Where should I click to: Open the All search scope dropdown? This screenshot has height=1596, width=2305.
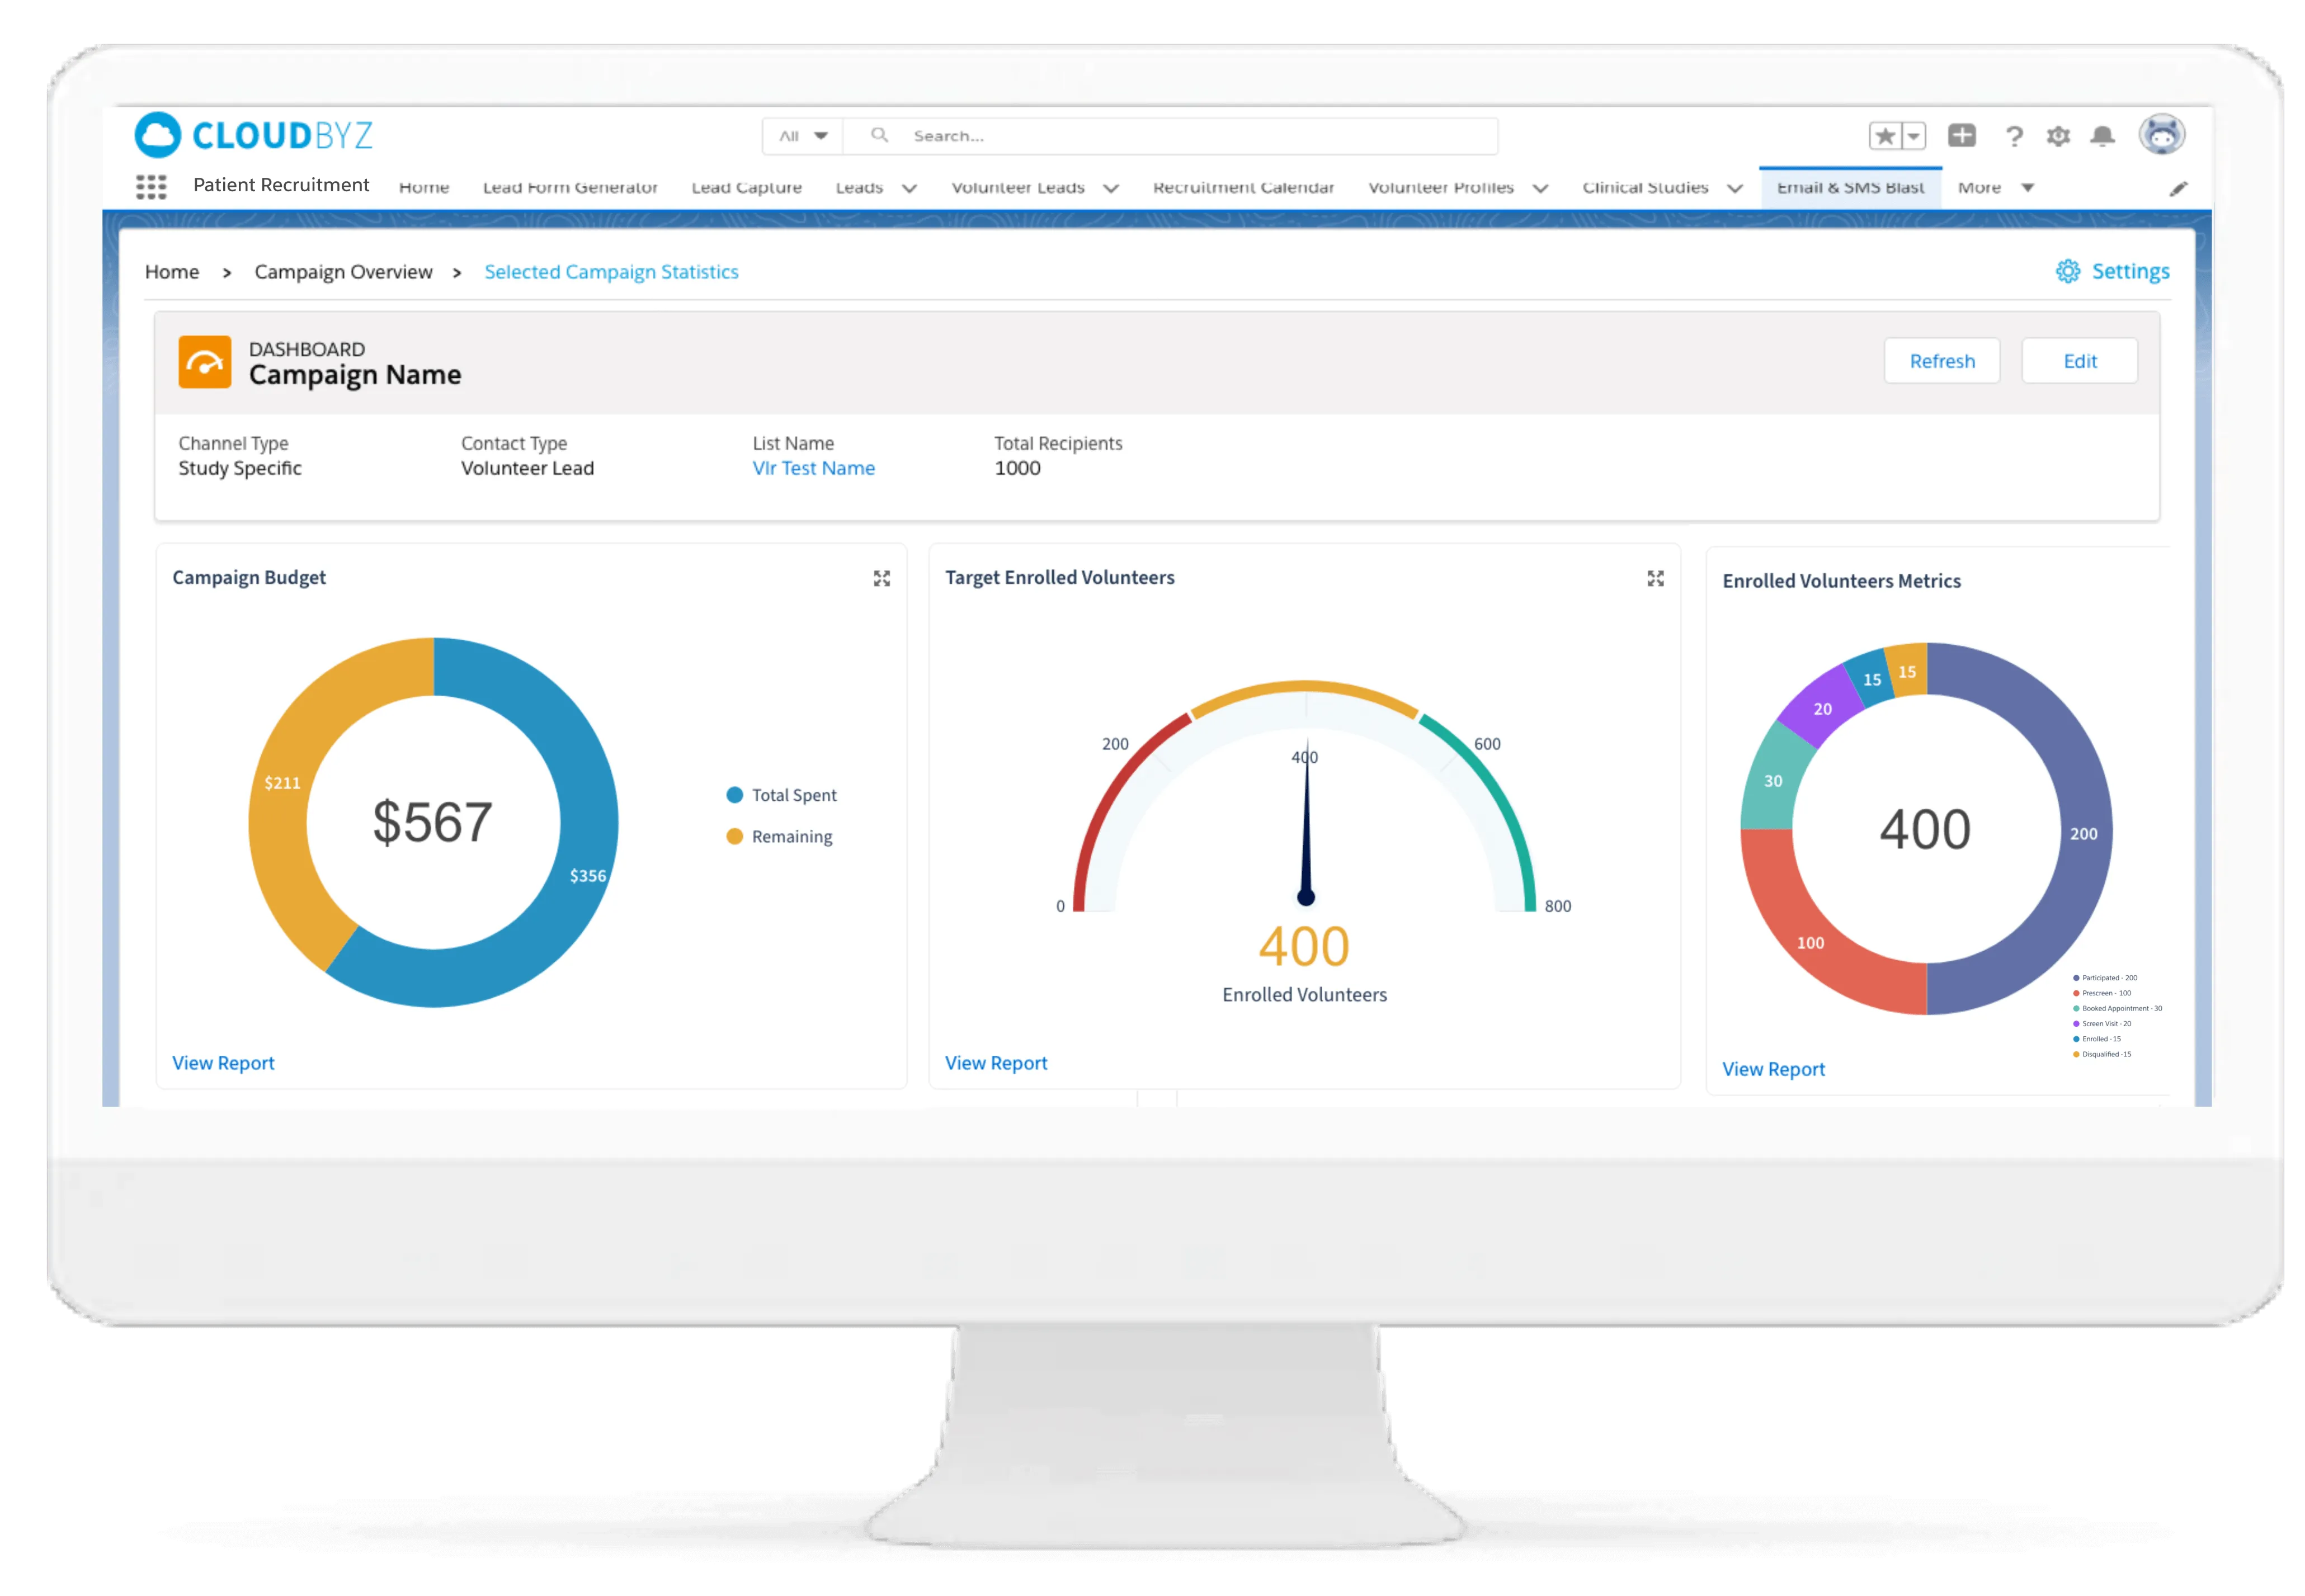pos(803,136)
